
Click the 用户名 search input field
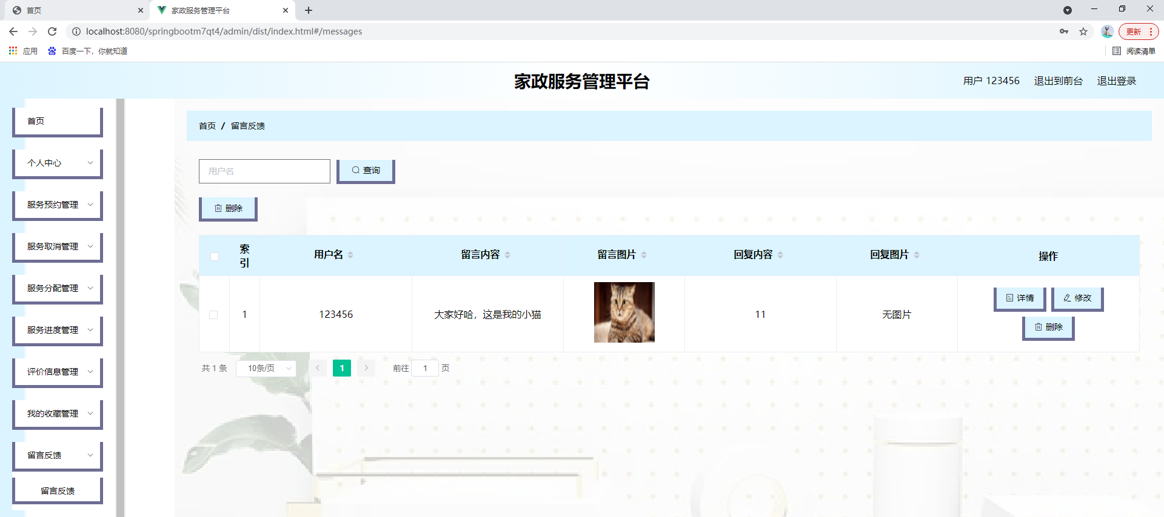264,171
